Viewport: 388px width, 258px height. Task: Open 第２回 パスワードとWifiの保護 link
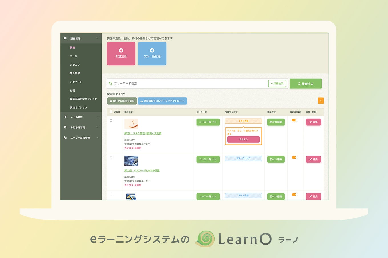tap(142, 170)
